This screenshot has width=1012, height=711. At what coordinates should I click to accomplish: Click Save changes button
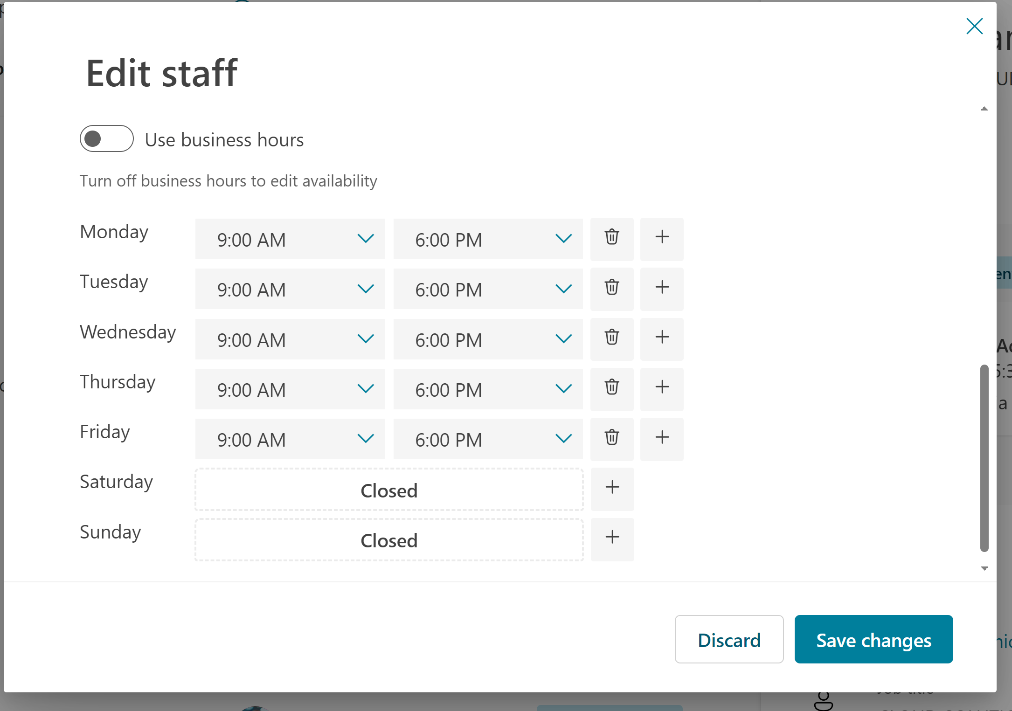coord(873,639)
